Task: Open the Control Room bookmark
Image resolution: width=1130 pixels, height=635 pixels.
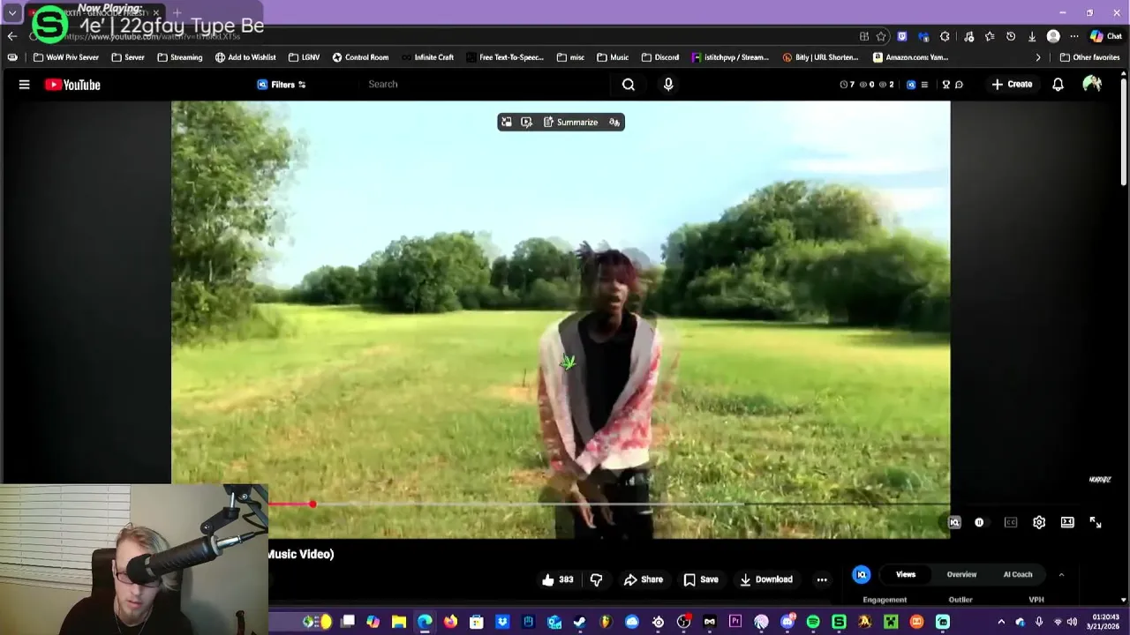Action: 360,57
